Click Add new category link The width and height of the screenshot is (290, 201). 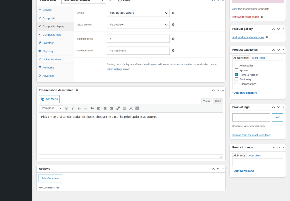(x=244, y=93)
